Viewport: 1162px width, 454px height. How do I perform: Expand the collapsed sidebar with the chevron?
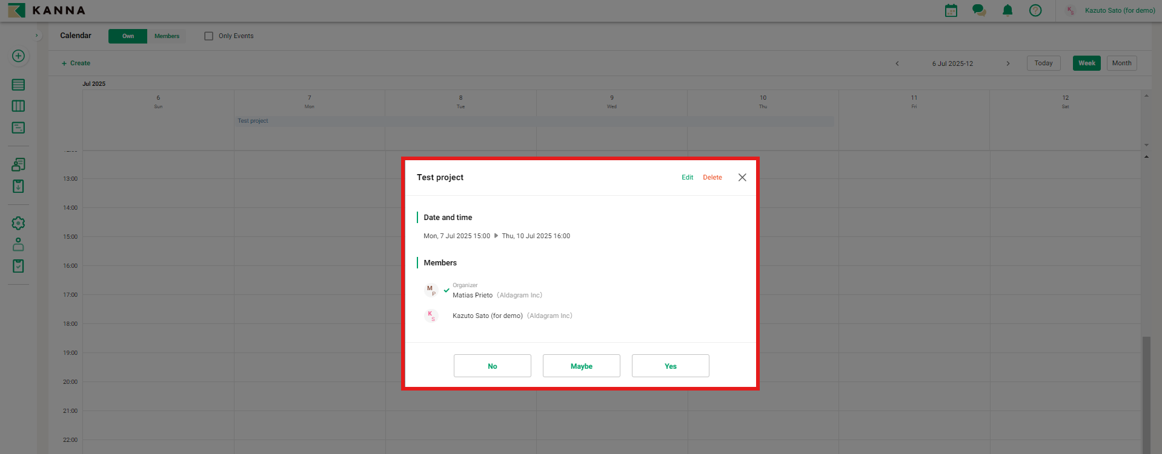point(36,36)
